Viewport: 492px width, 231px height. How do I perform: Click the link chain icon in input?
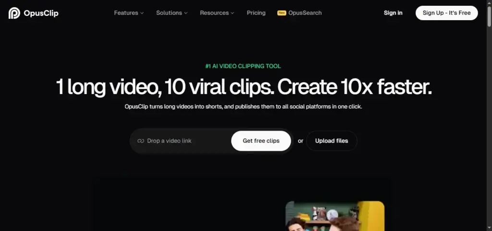pyautogui.click(x=141, y=141)
